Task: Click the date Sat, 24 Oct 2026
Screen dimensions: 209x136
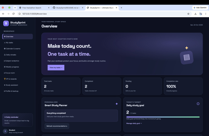Action: [x=197, y=25]
